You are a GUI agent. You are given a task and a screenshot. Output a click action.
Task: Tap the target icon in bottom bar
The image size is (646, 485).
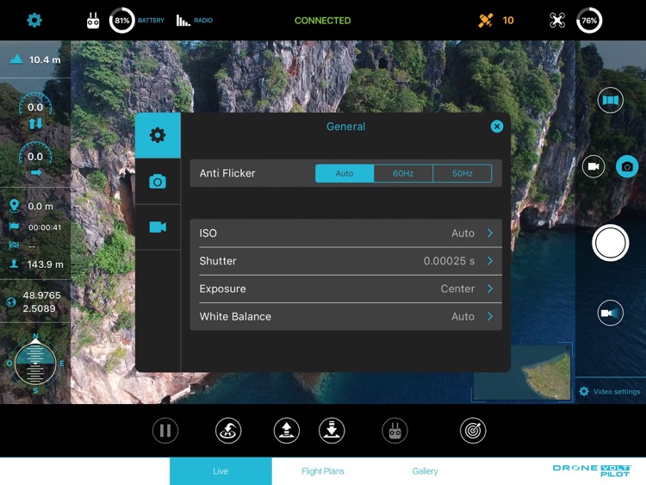point(473,431)
